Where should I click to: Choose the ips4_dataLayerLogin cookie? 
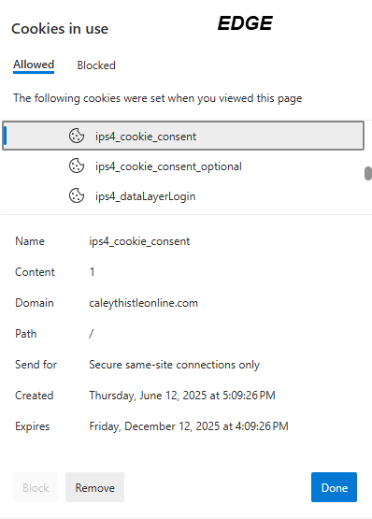[x=183, y=196]
